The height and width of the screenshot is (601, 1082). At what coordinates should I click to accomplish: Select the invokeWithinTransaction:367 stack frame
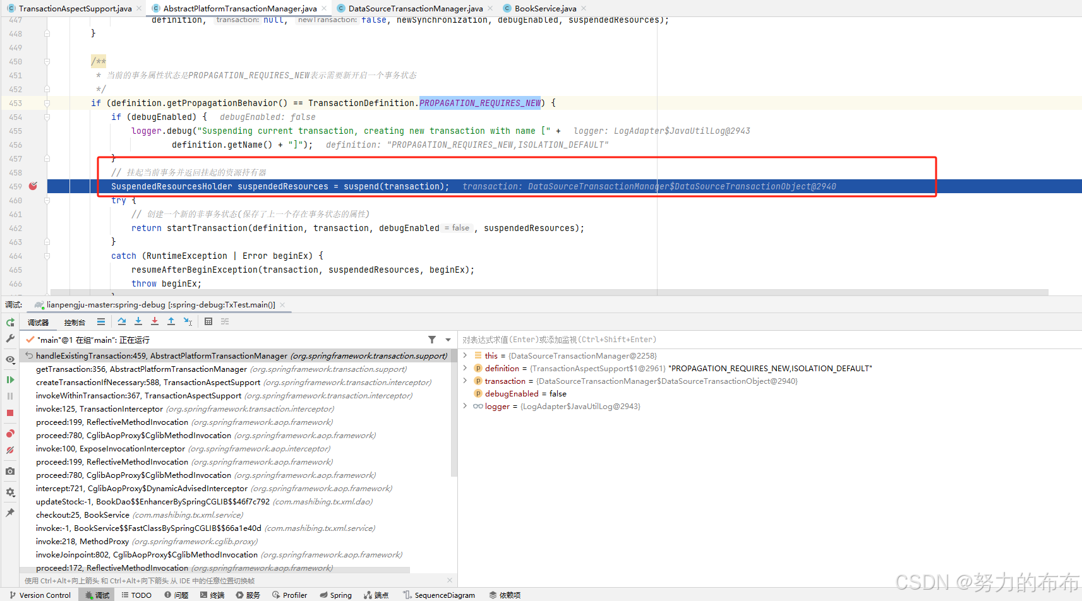point(235,396)
